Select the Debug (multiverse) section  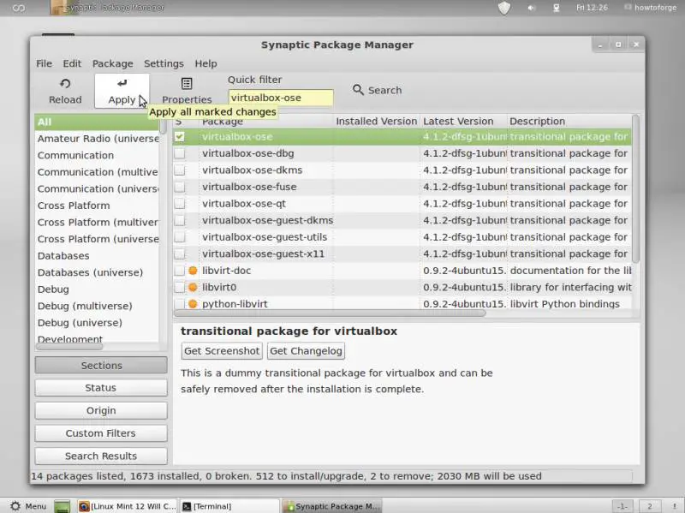(x=97, y=306)
